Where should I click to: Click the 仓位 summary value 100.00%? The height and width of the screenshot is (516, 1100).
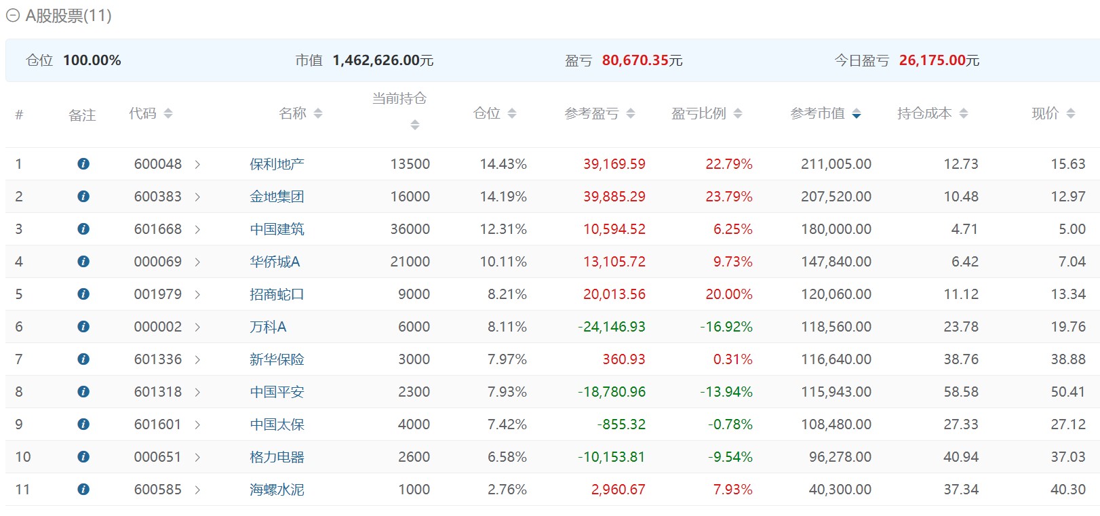92,60
